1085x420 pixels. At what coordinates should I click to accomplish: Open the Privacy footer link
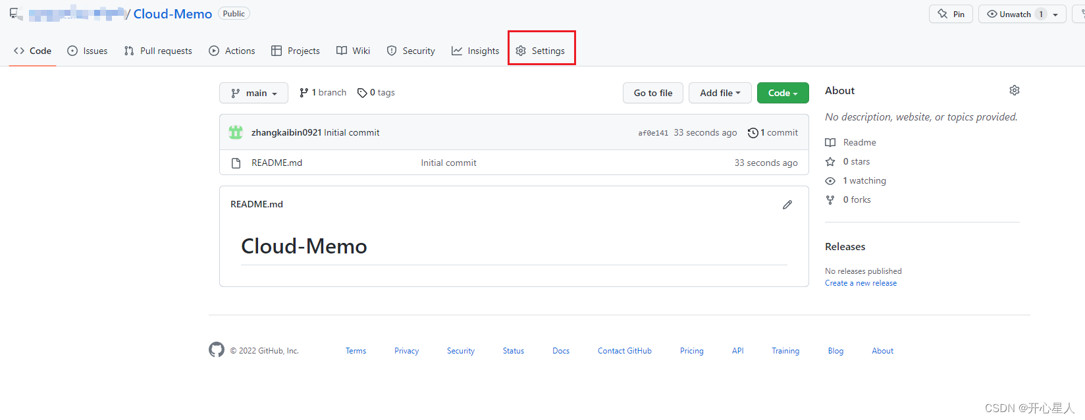pos(407,351)
